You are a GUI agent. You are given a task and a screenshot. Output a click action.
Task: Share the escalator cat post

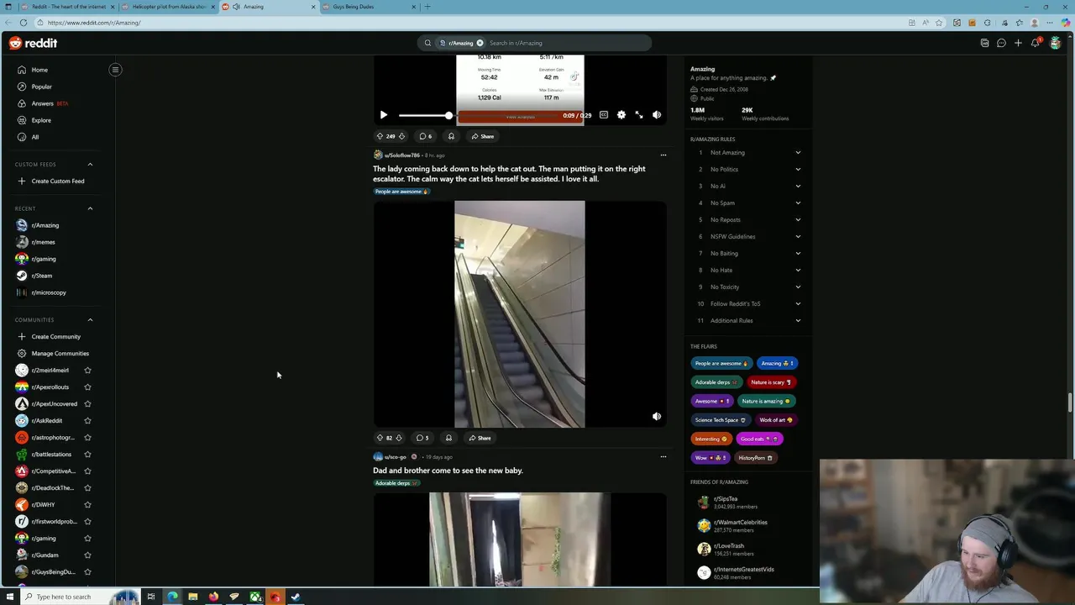[x=480, y=438]
